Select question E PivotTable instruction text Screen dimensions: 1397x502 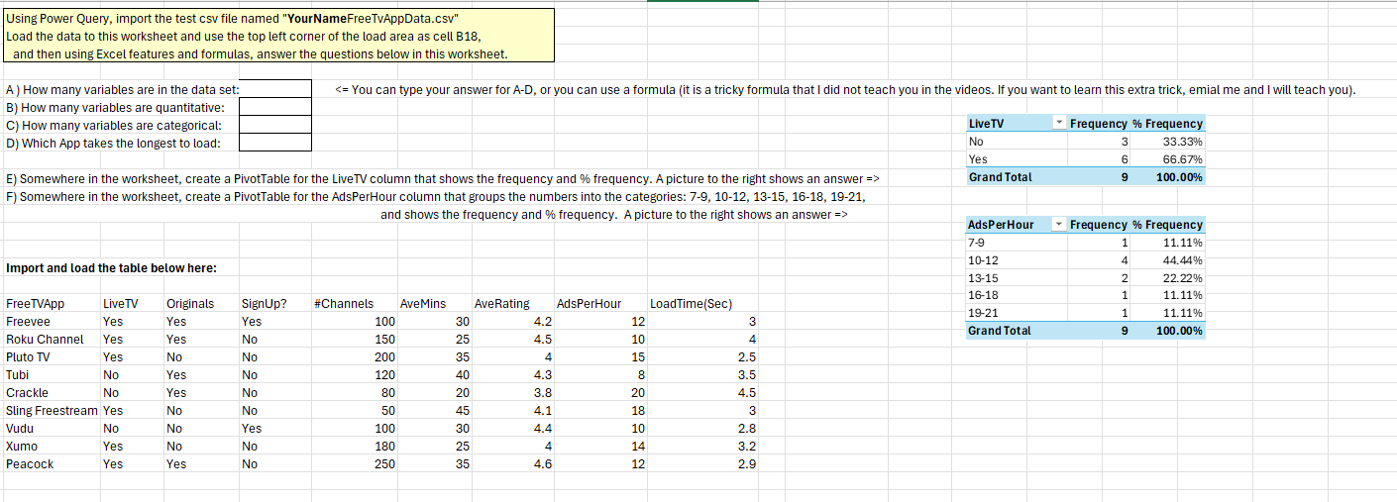tap(442, 179)
